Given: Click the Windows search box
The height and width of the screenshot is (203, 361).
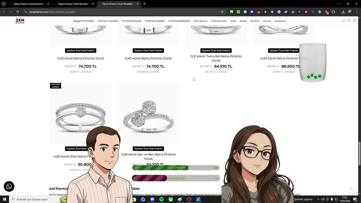Looking at the screenshot, I should tap(34, 199).
